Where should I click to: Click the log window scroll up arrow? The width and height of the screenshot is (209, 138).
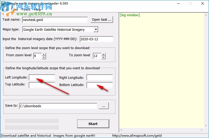click(x=206, y=15)
